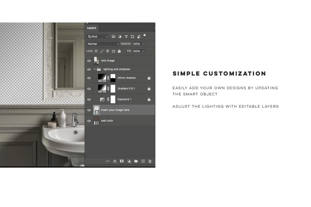Filter layers by type layer icon

coord(126,36)
